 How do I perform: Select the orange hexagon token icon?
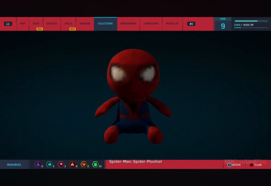[x=84, y=164]
